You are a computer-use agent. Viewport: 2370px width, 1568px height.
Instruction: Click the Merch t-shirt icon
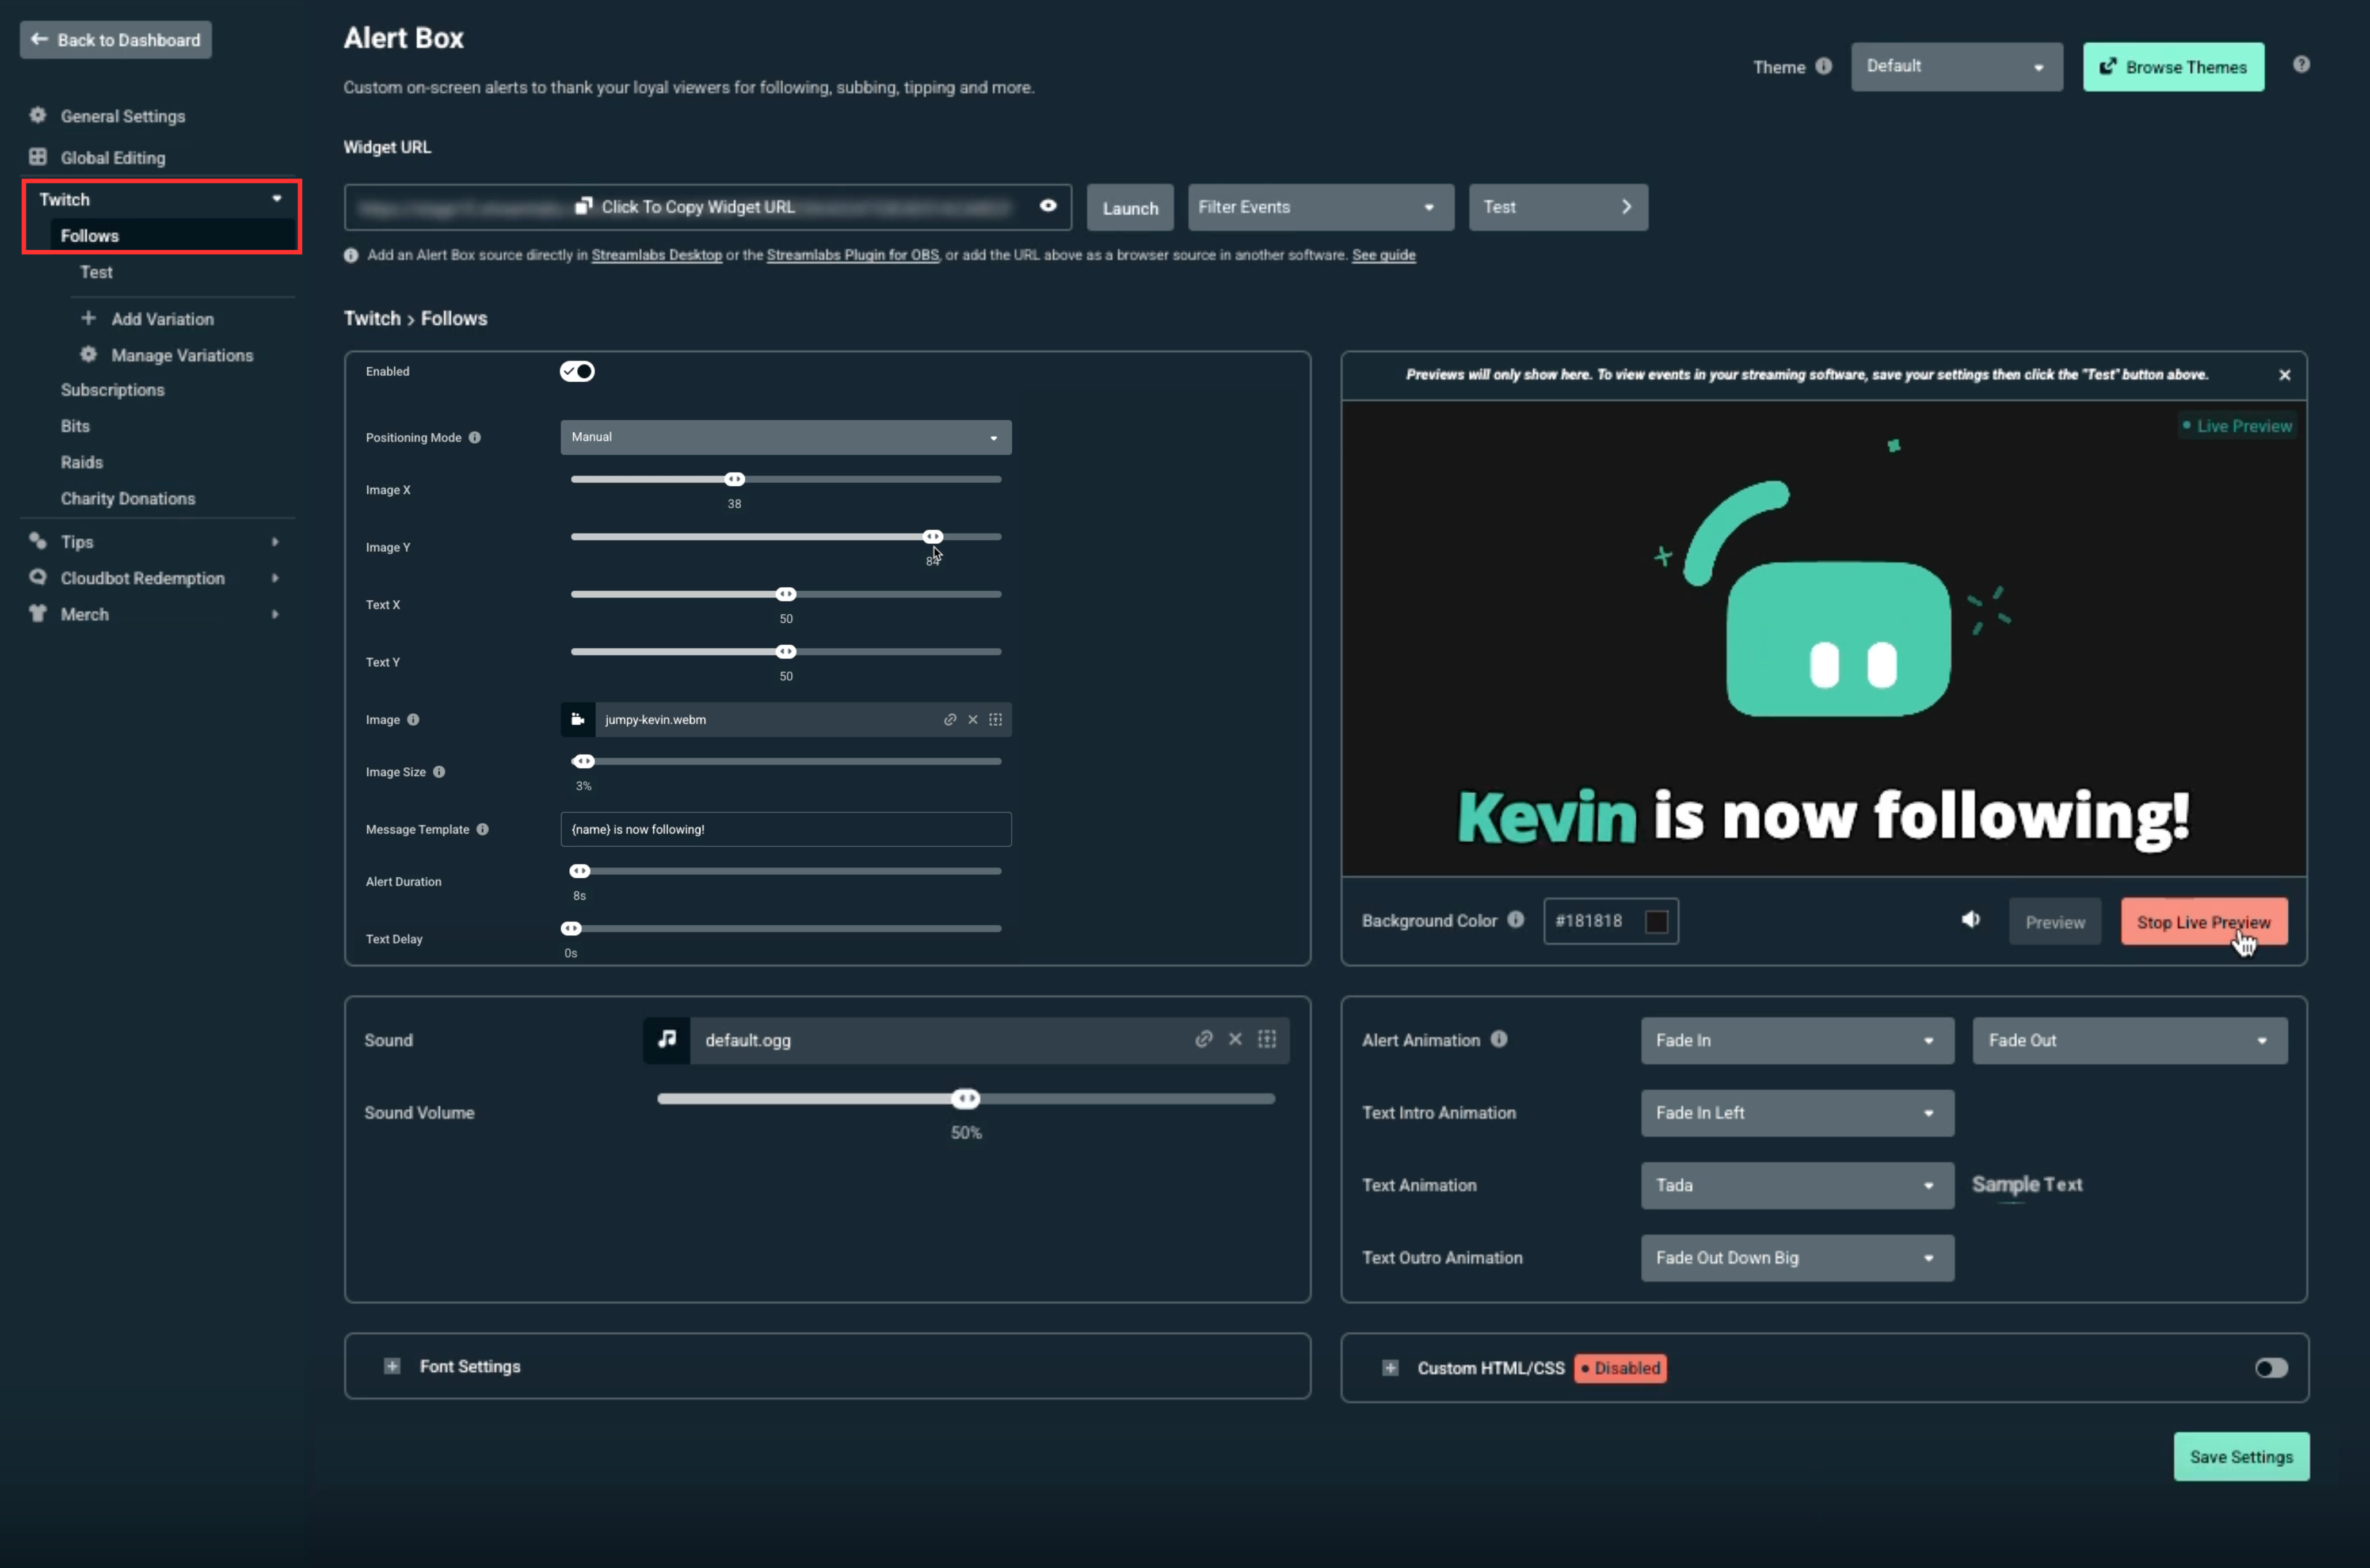38,613
